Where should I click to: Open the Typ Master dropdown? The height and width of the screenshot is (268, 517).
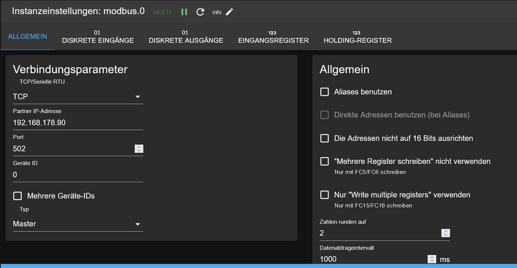tap(78, 224)
